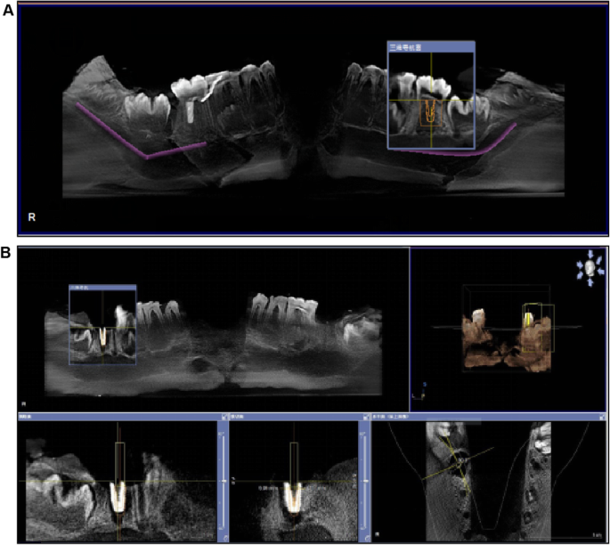This screenshot has width=610, height=545.
Task: Click the right-pointing-in arrow beside the head model
Action: coord(601,272)
